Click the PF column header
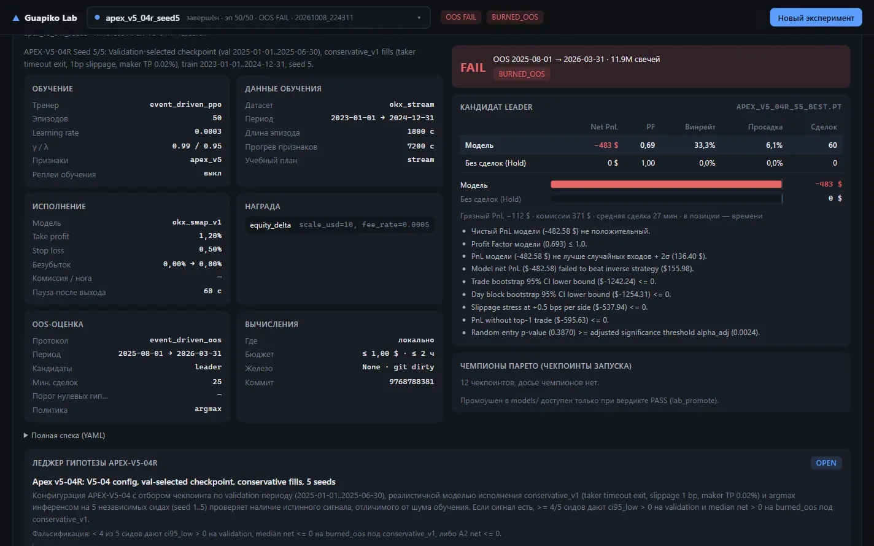874x546 pixels. click(651, 127)
